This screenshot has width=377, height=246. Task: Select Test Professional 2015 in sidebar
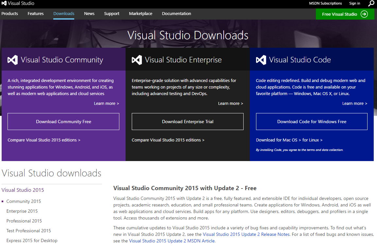pyautogui.click(x=29, y=231)
